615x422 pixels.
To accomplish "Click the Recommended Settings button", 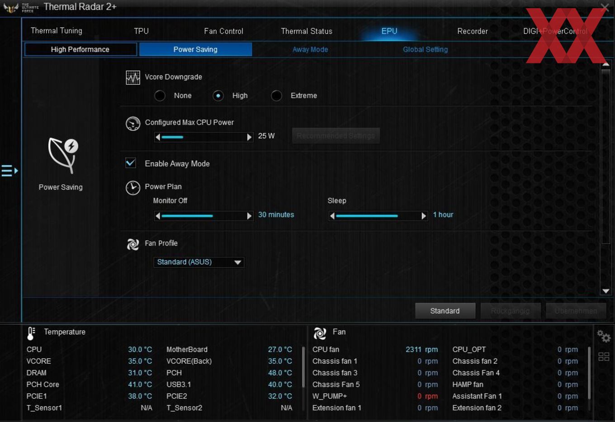I will (x=336, y=136).
